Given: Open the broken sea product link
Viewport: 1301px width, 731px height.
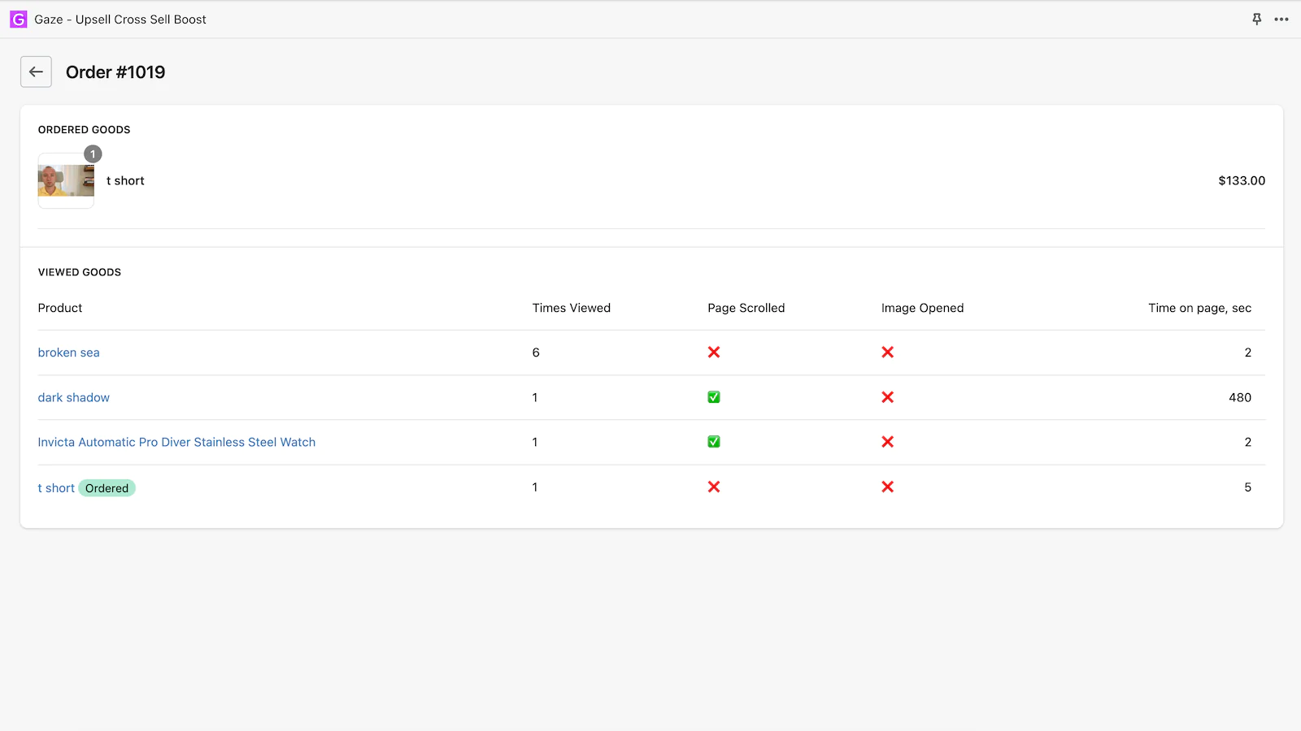Looking at the screenshot, I should point(69,353).
